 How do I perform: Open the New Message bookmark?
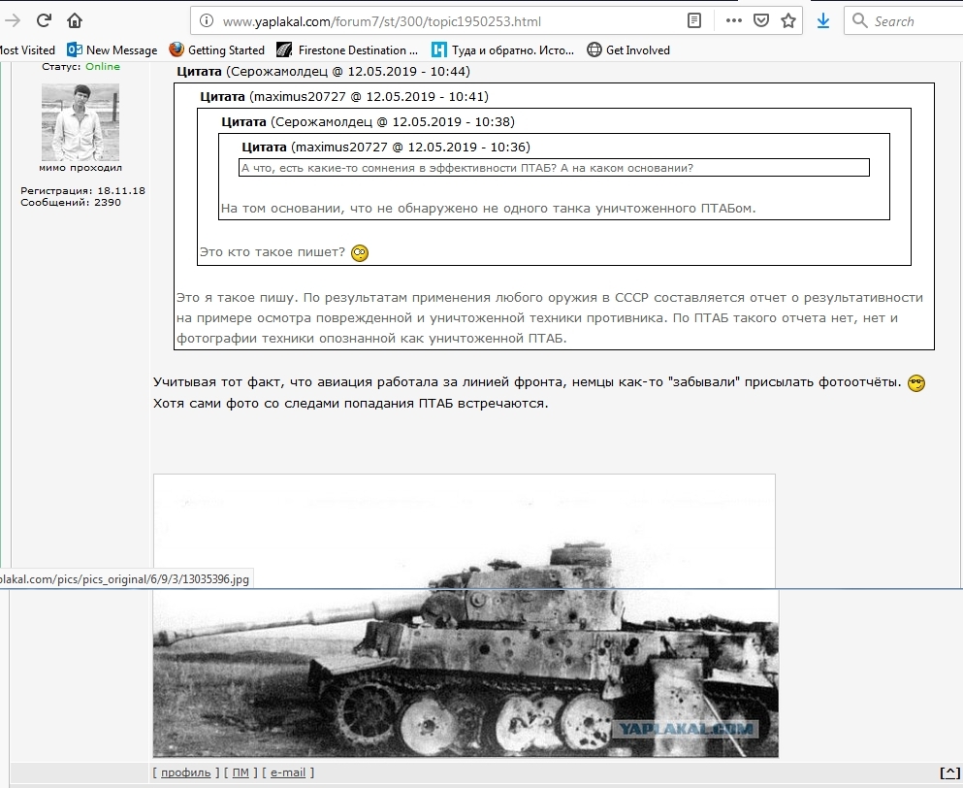click(112, 50)
